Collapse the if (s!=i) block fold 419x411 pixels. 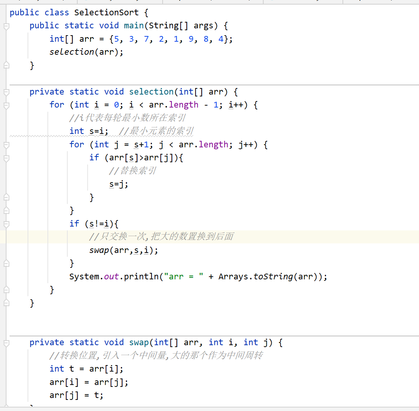coord(7,224)
